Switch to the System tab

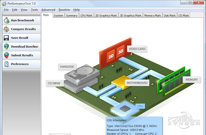point(59,15)
